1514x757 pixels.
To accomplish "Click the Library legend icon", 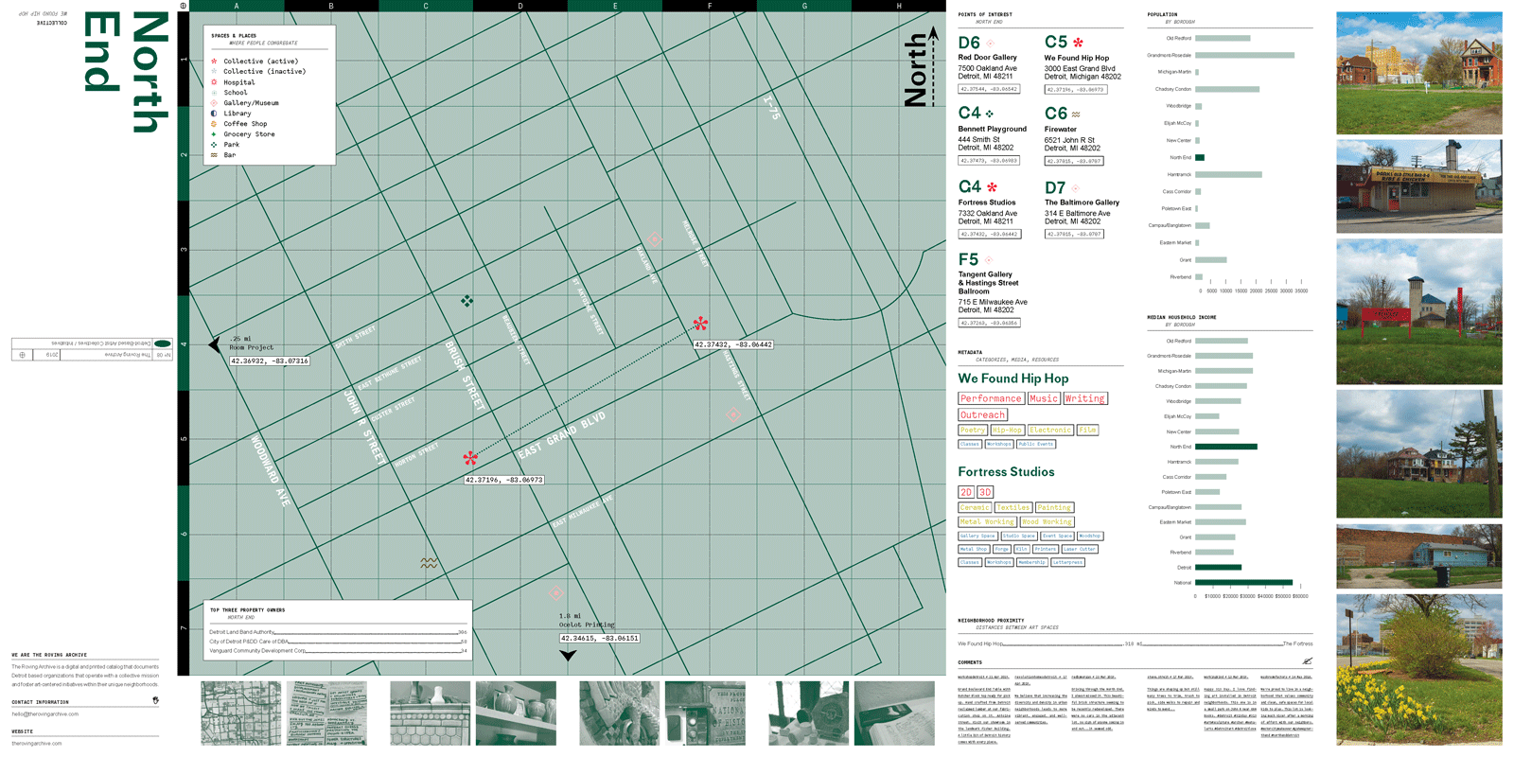I will click(x=214, y=113).
